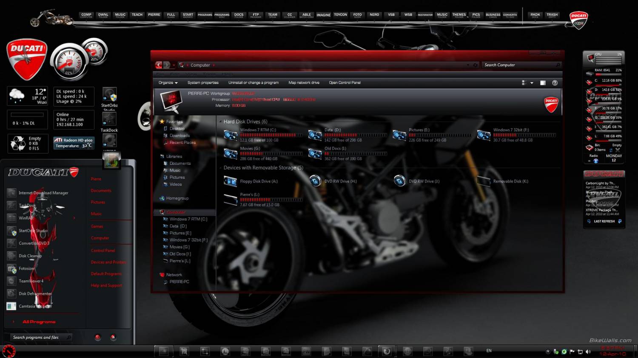Open Control Panel from Start menu
The height and width of the screenshot is (358, 638).
pyautogui.click(x=103, y=251)
